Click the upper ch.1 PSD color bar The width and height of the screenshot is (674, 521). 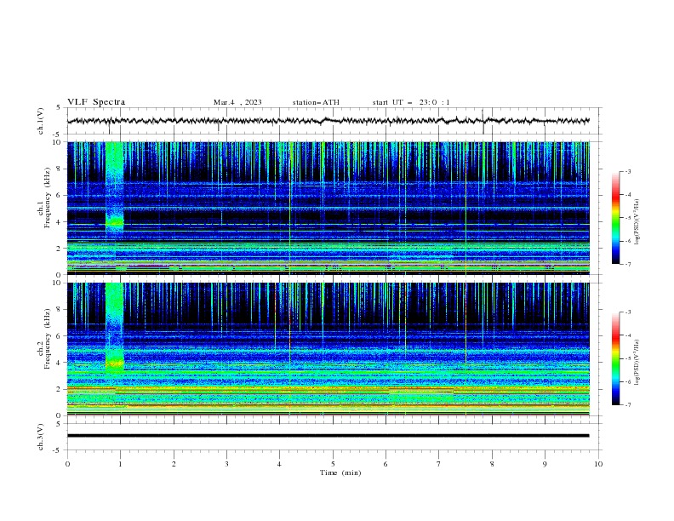pyautogui.click(x=616, y=218)
